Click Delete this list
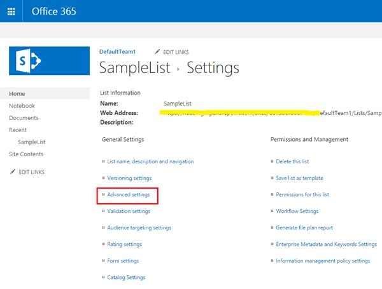This screenshot has width=382, height=289. [292, 161]
